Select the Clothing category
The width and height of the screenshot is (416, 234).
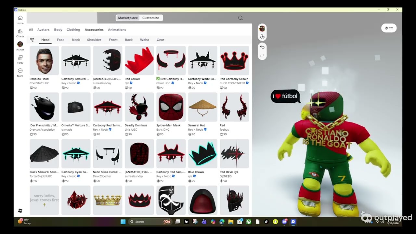(x=73, y=30)
